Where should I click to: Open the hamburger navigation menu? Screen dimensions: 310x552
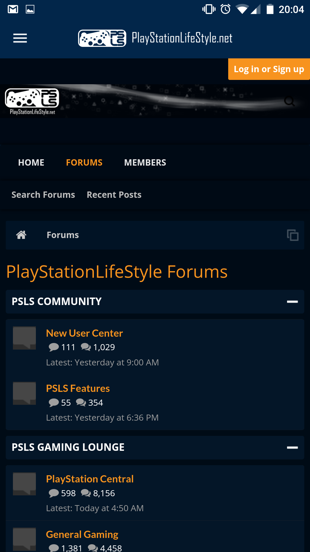pyautogui.click(x=20, y=38)
